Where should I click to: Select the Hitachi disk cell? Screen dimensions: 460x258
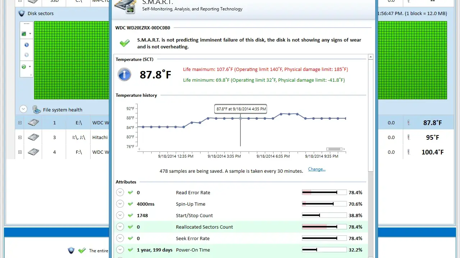tap(100, 137)
